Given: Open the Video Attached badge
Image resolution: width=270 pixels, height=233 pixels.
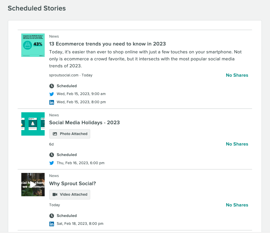Looking at the screenshot, I should coord(70,195).
